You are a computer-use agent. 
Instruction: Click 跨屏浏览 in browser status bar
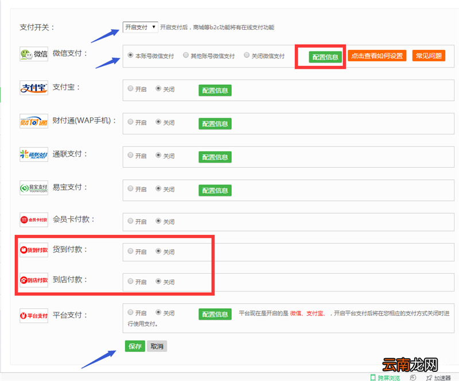(x=385, y=378)
